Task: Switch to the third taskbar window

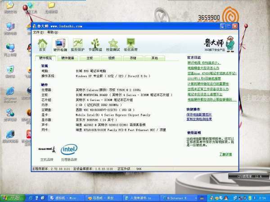Action: [141, 198]
